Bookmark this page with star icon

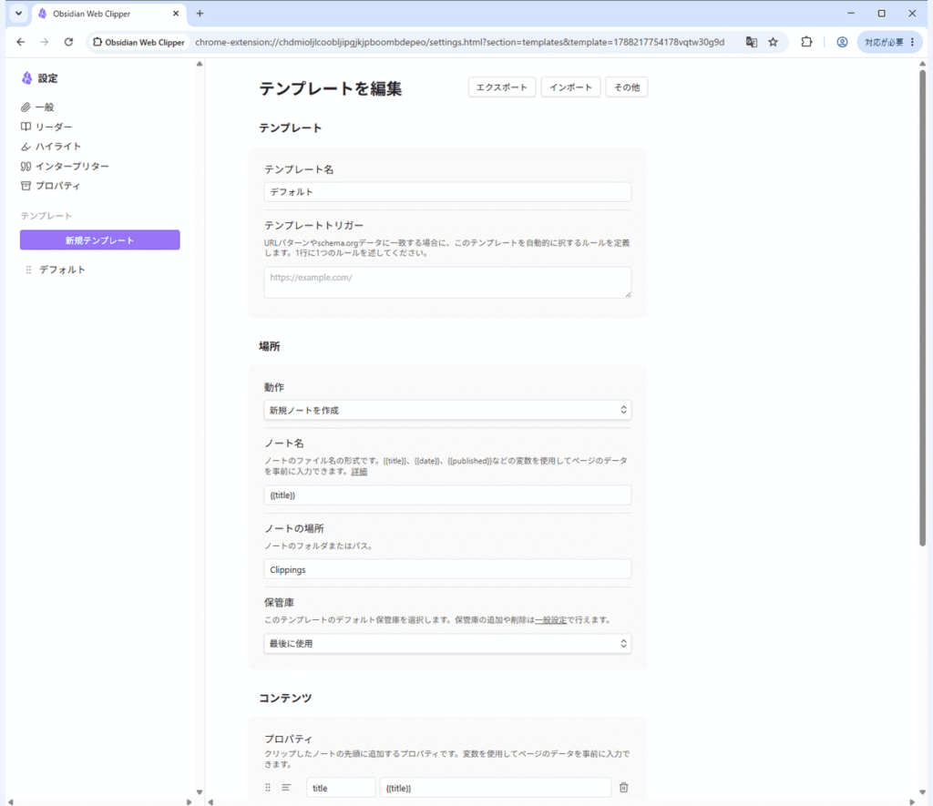point(773,42)
